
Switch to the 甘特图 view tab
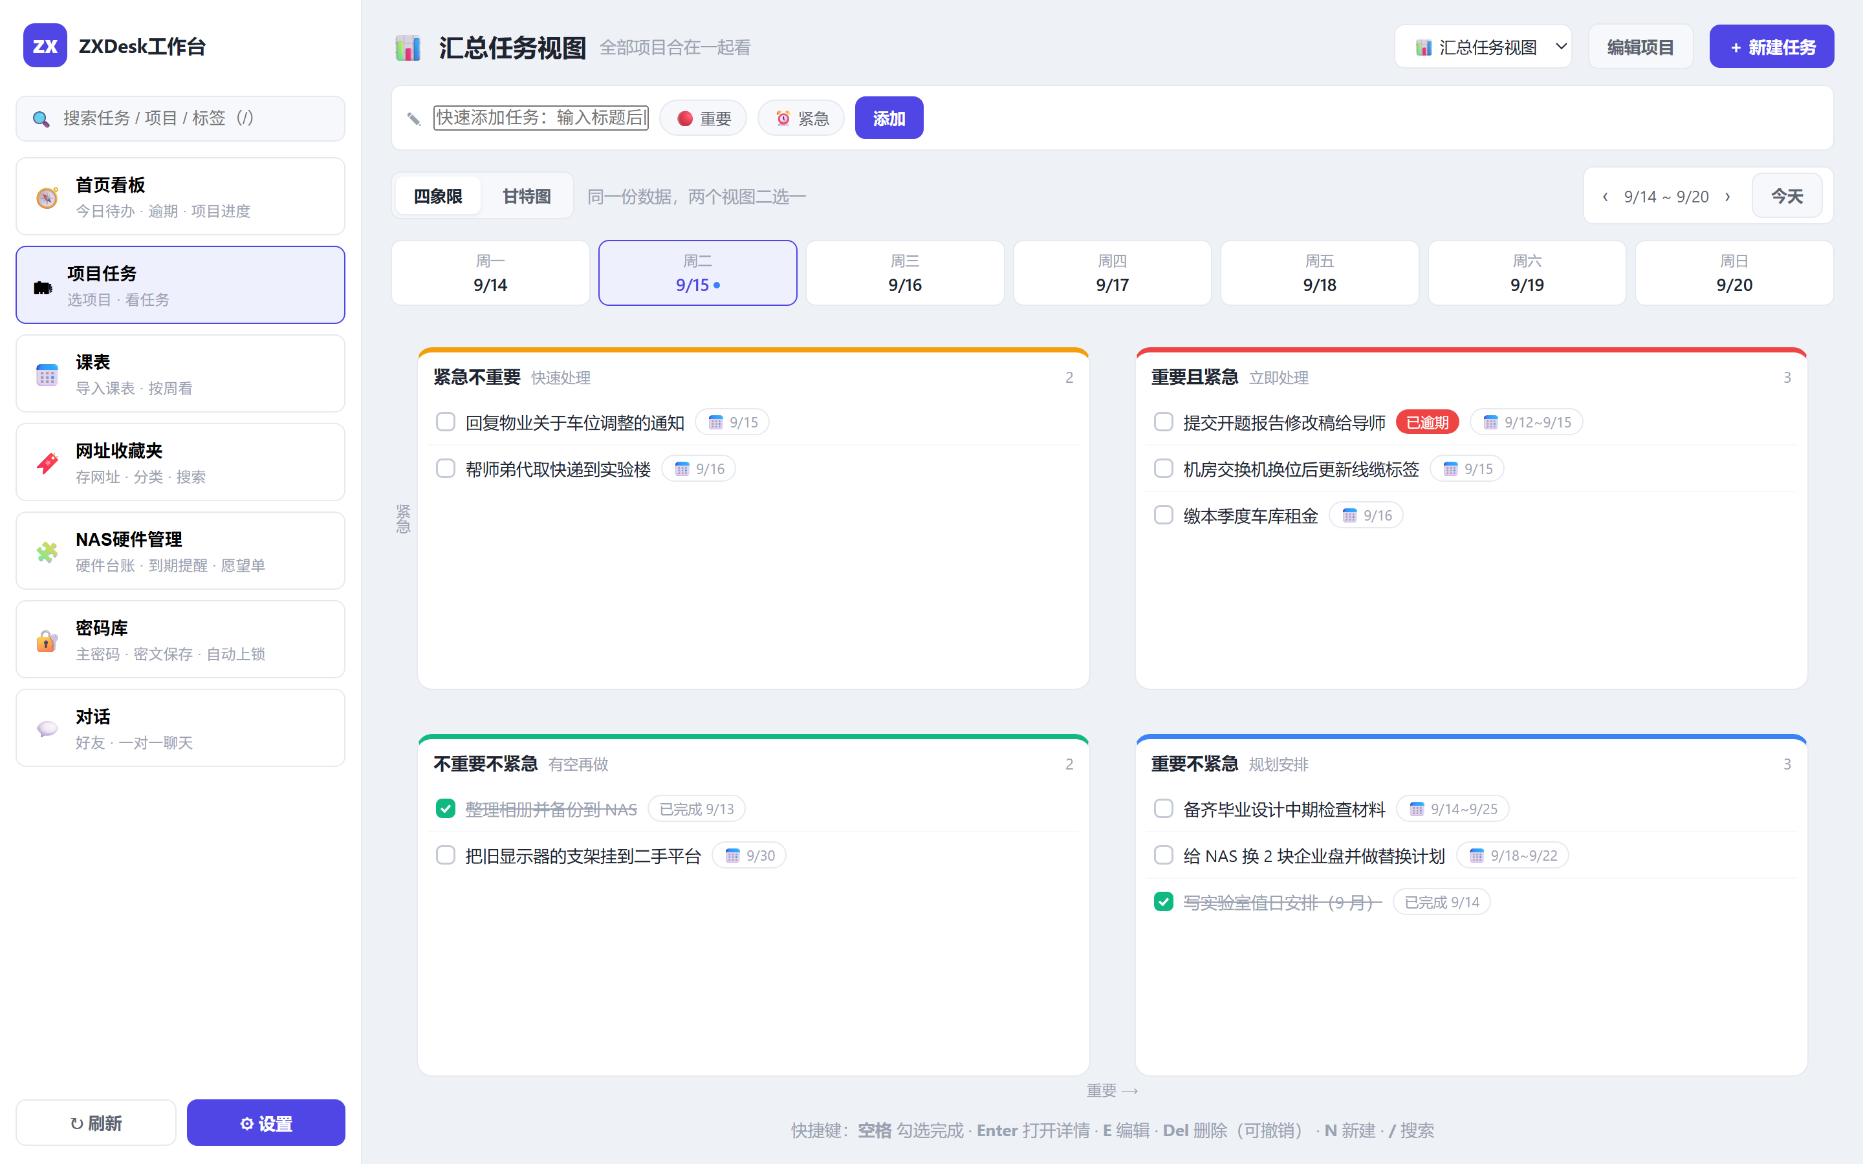click(527, 197)
